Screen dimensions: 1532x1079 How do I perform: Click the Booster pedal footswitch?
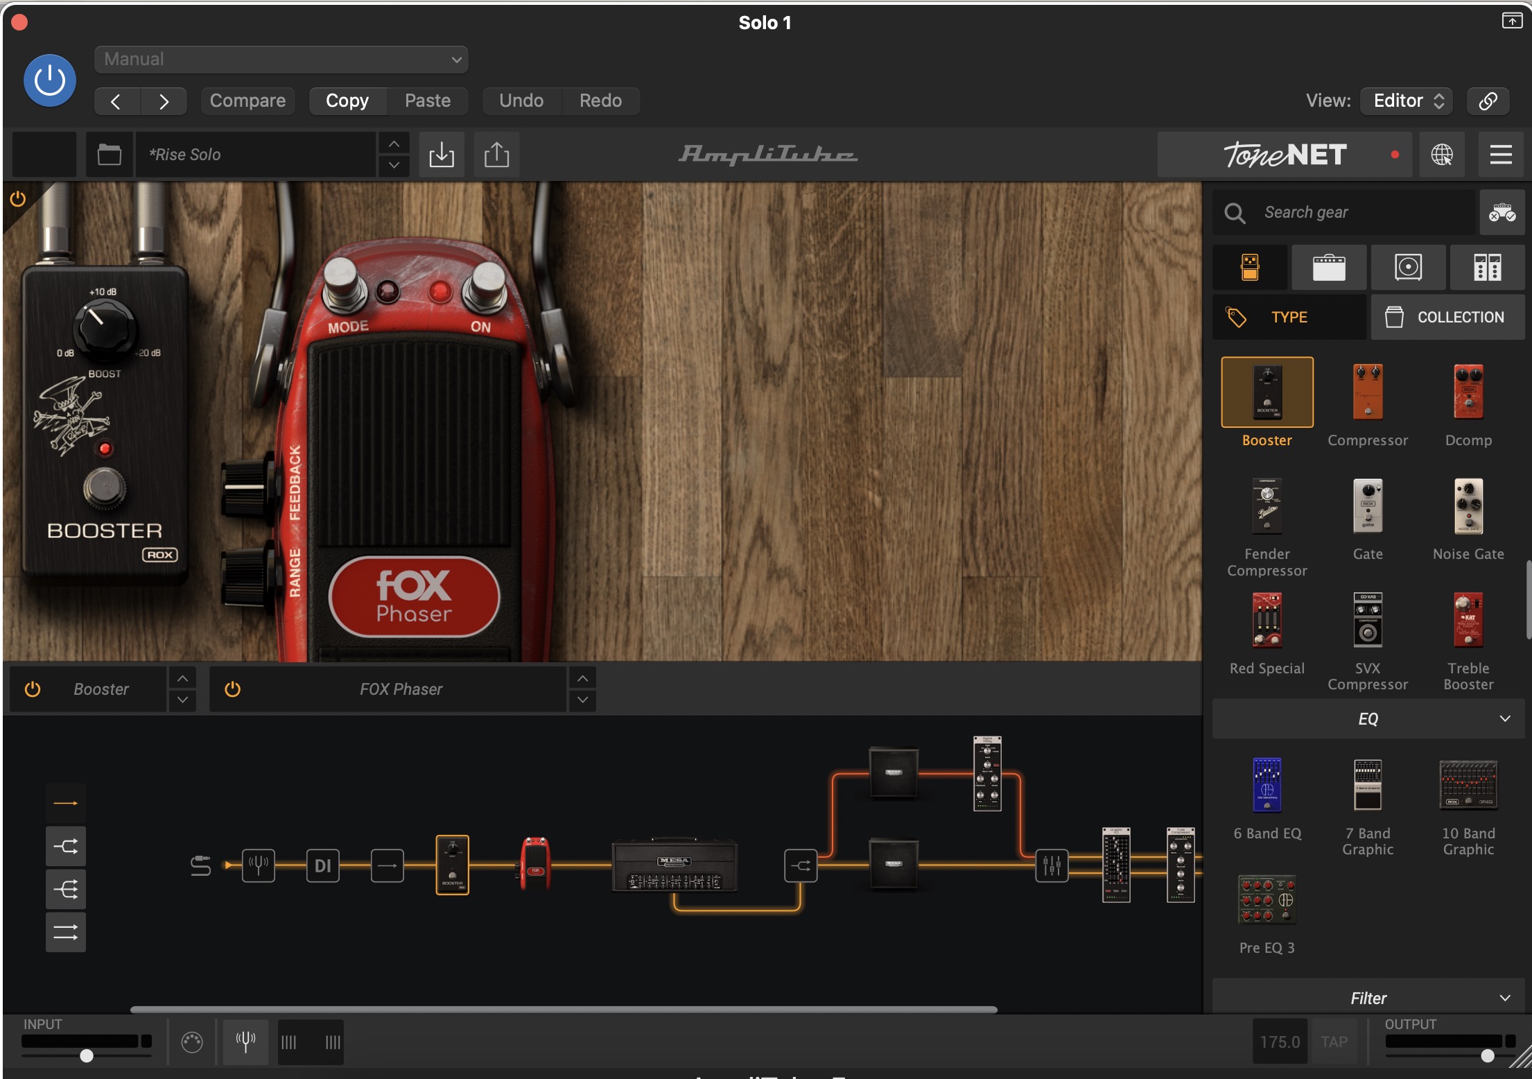[104, 487]
